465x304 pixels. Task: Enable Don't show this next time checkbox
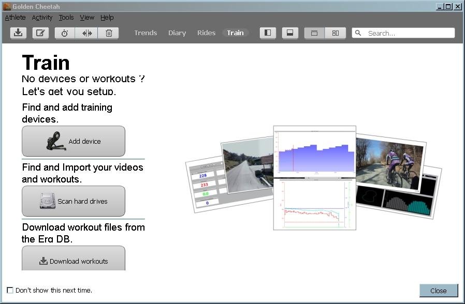point(10,290)
